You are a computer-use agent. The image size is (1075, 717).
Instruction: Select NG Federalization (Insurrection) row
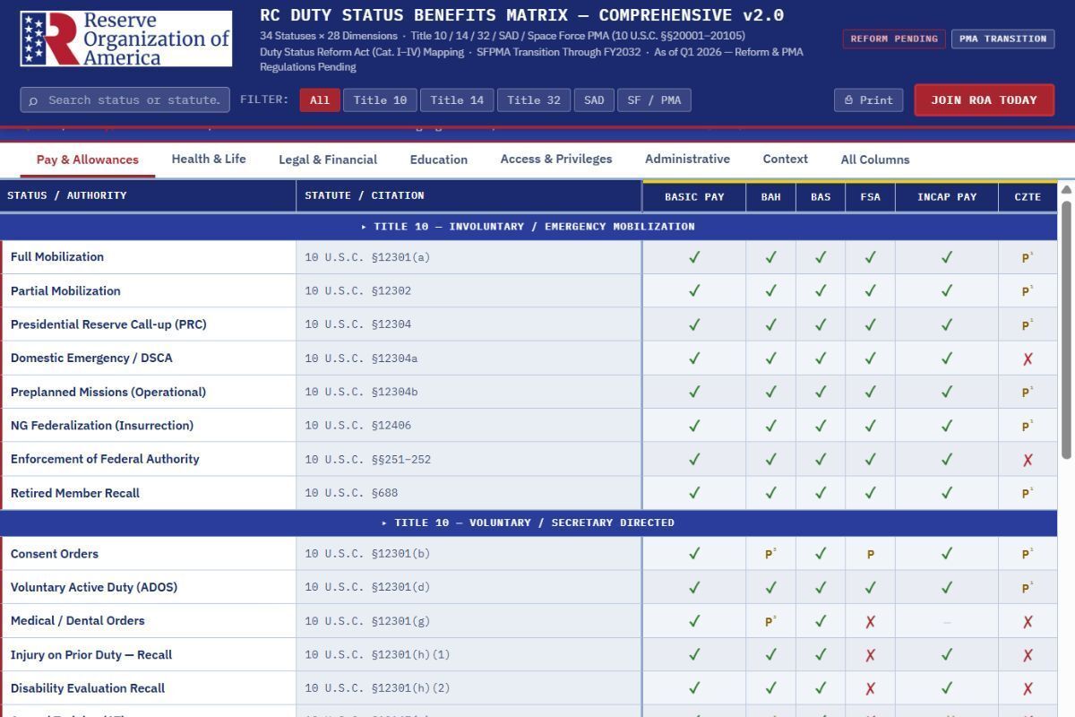529,425
